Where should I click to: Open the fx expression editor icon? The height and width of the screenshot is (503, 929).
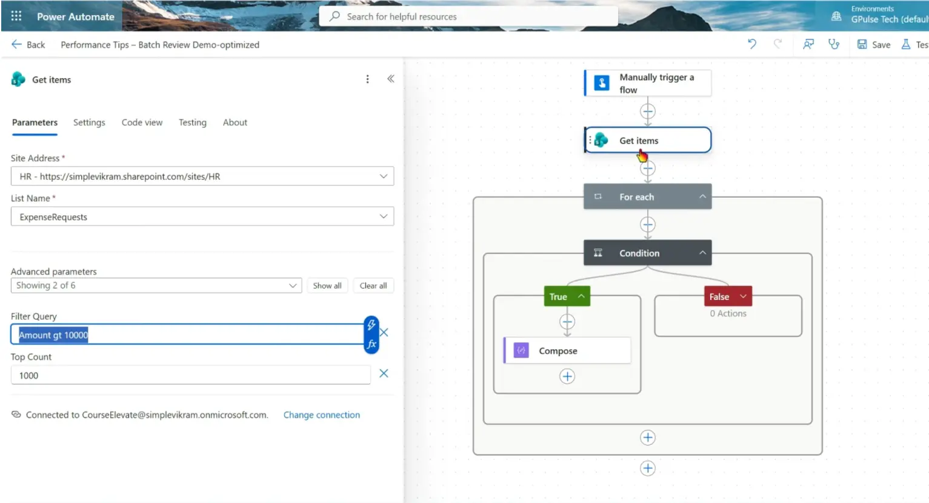click(371, 344)
